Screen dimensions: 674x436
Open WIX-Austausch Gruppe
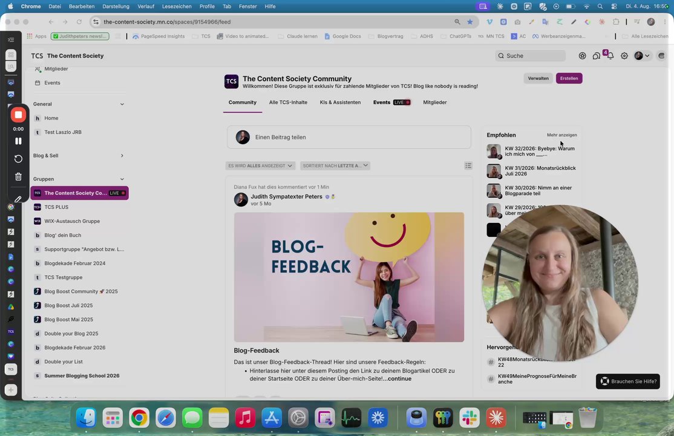tap(72, 221)
